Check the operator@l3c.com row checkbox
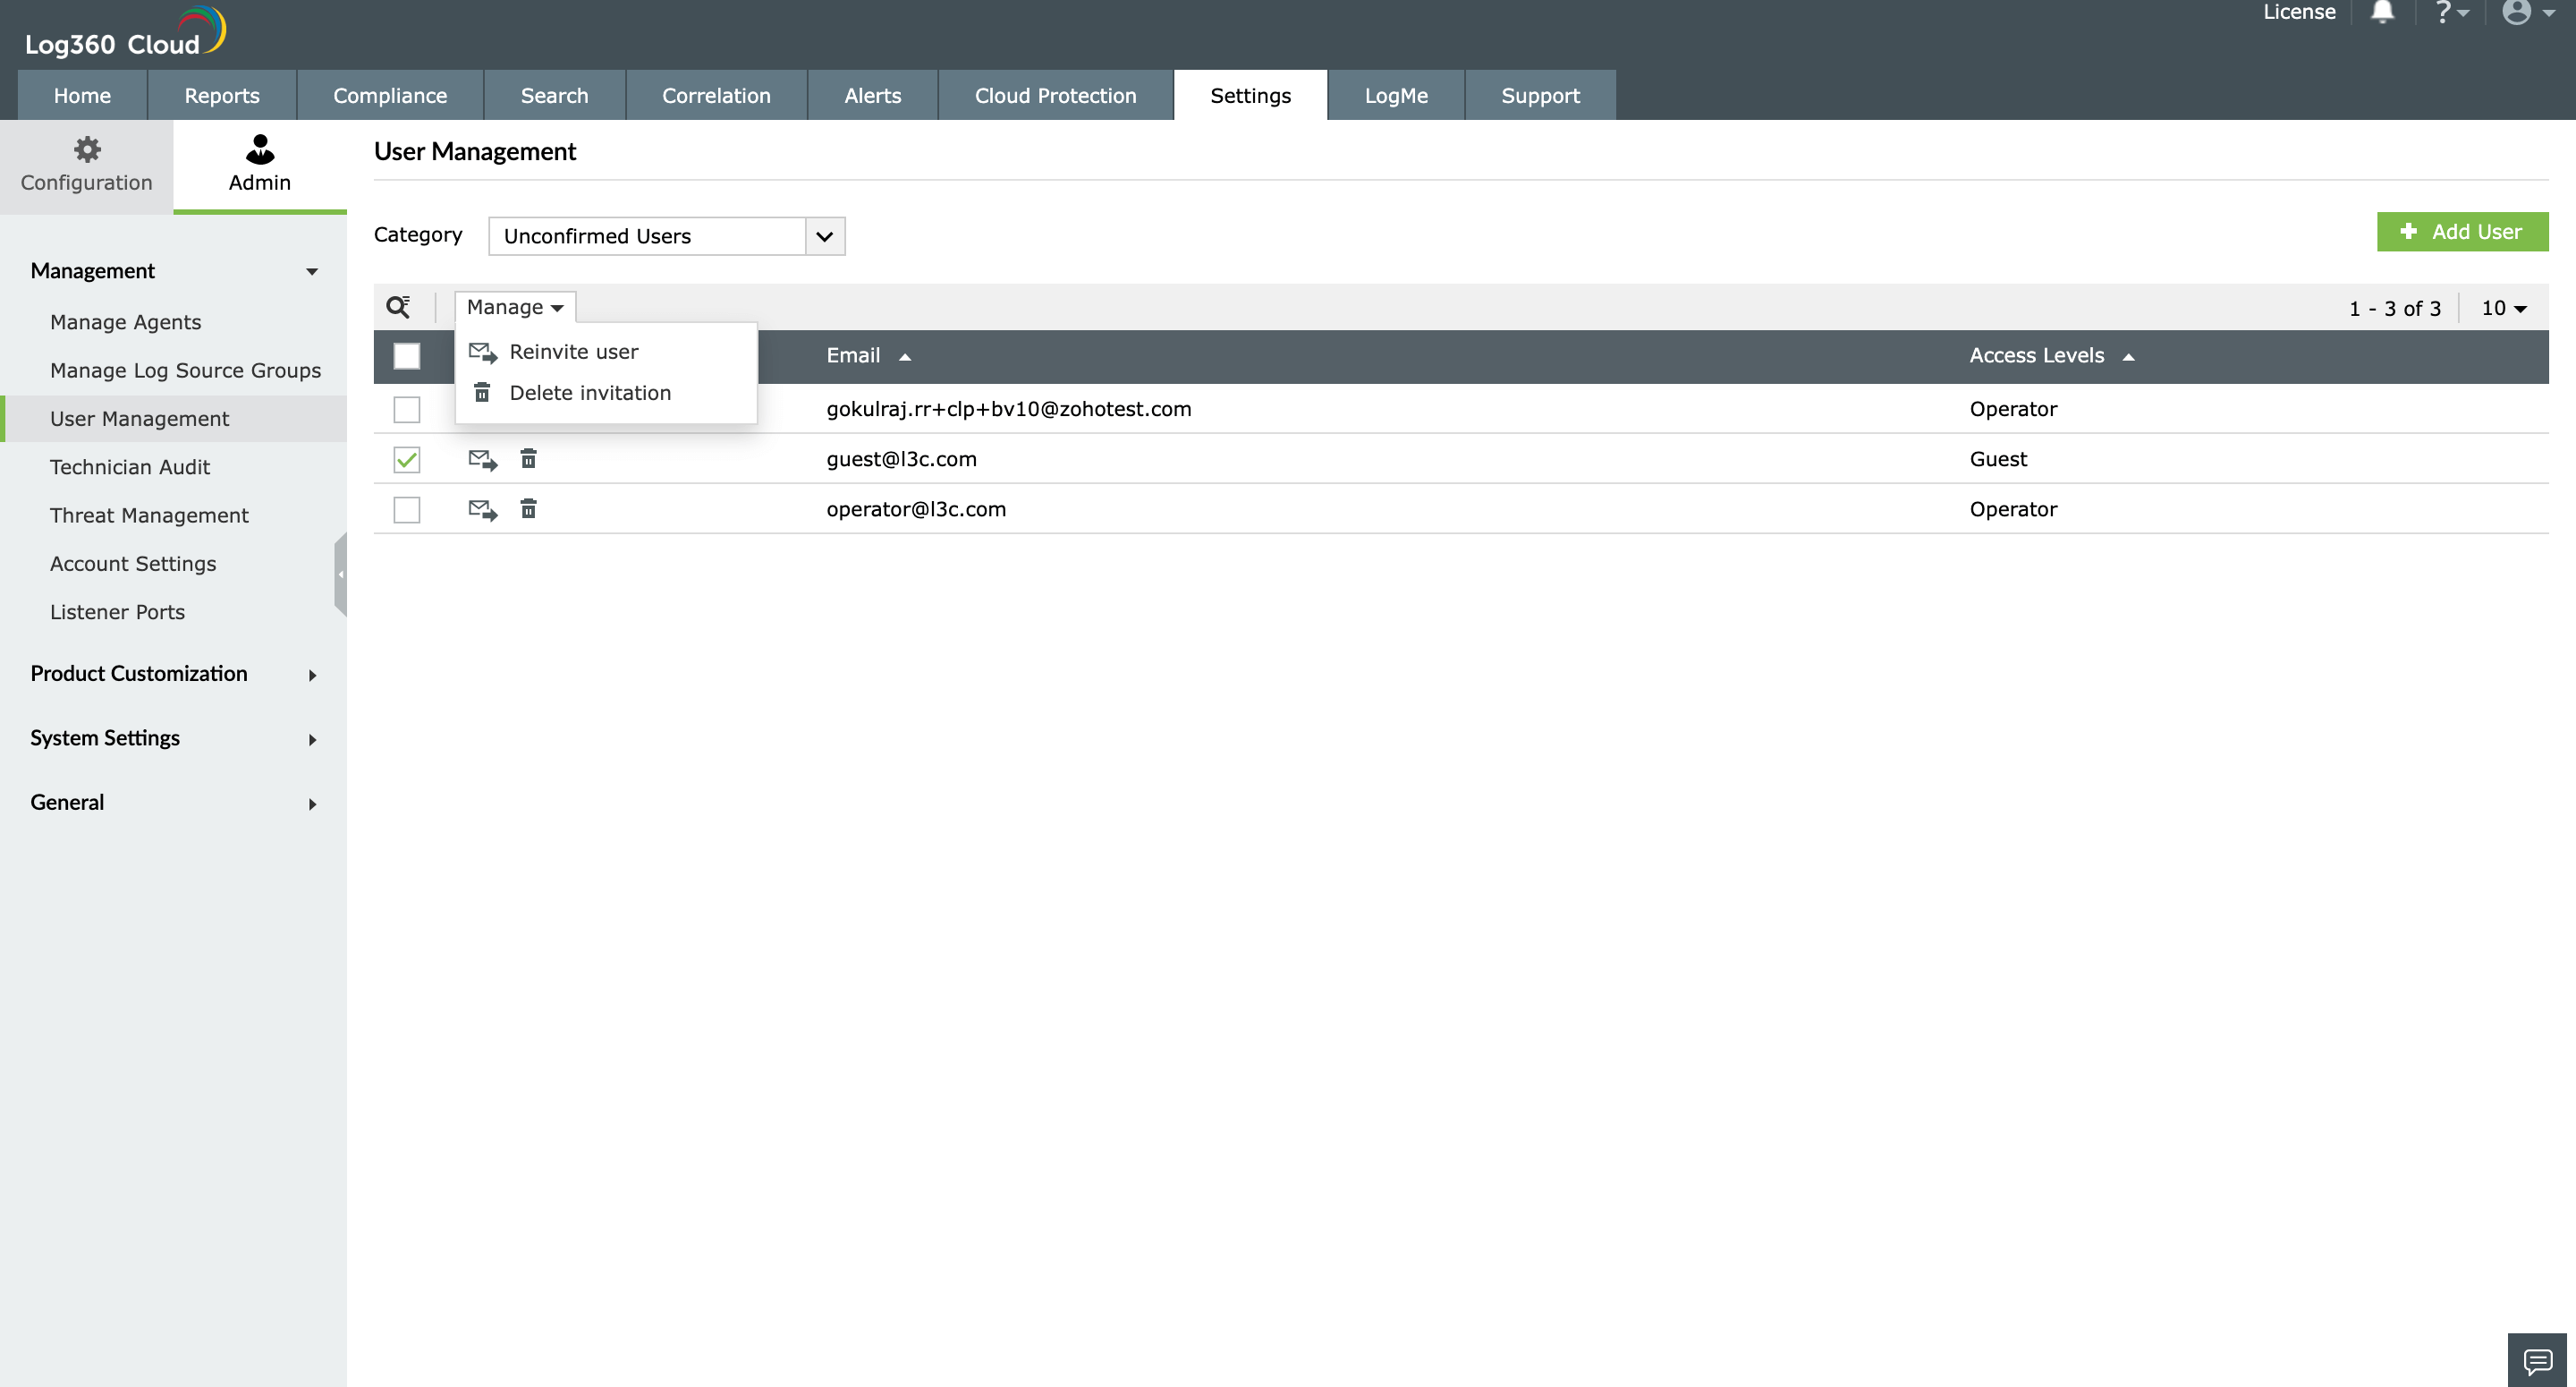 [407, 509]
